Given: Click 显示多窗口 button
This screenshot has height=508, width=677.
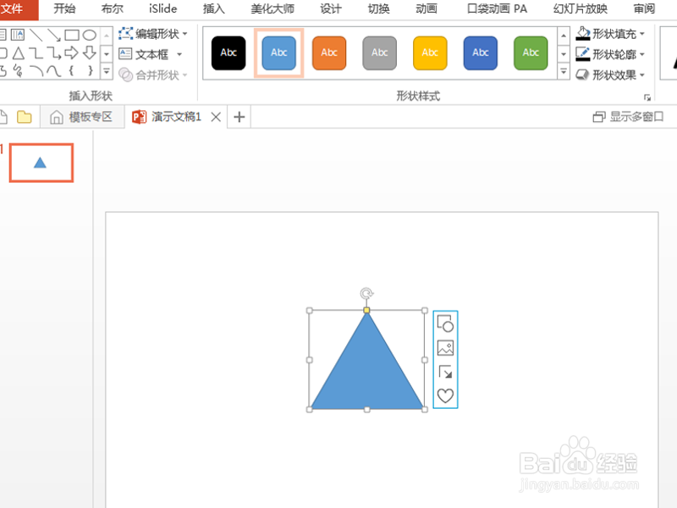Looking at the screenshot, I should coord(628,117).
